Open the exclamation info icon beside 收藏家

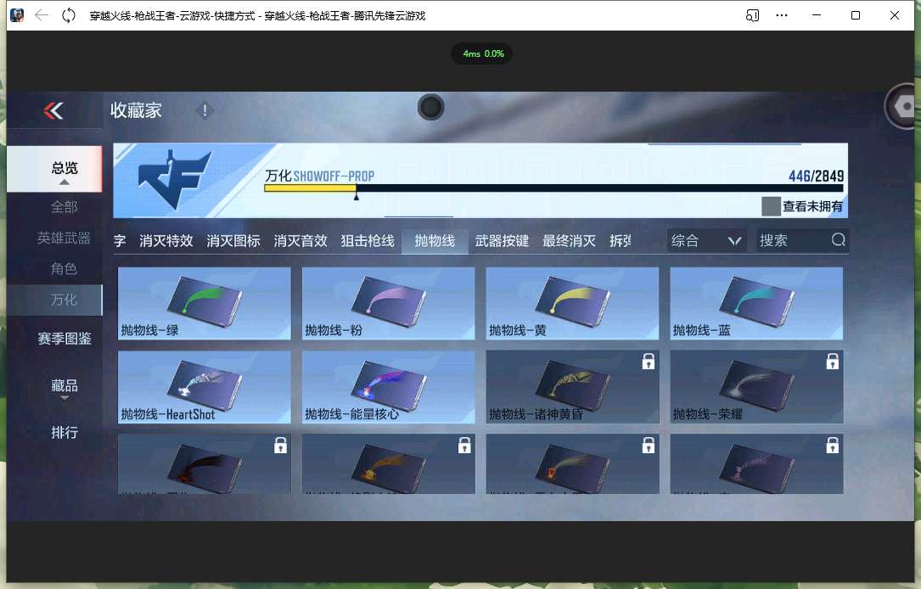coord(205,110)
